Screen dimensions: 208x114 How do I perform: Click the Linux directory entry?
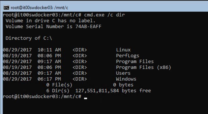(x=123, y=50)
